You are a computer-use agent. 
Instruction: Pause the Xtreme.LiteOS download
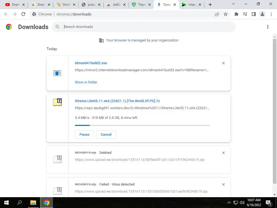coord(84,134)
